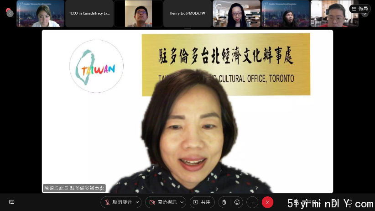Go to next participants with right arrow
Image resolution: width=375 pixels, height=211 pixels.
tap(365, 14)
